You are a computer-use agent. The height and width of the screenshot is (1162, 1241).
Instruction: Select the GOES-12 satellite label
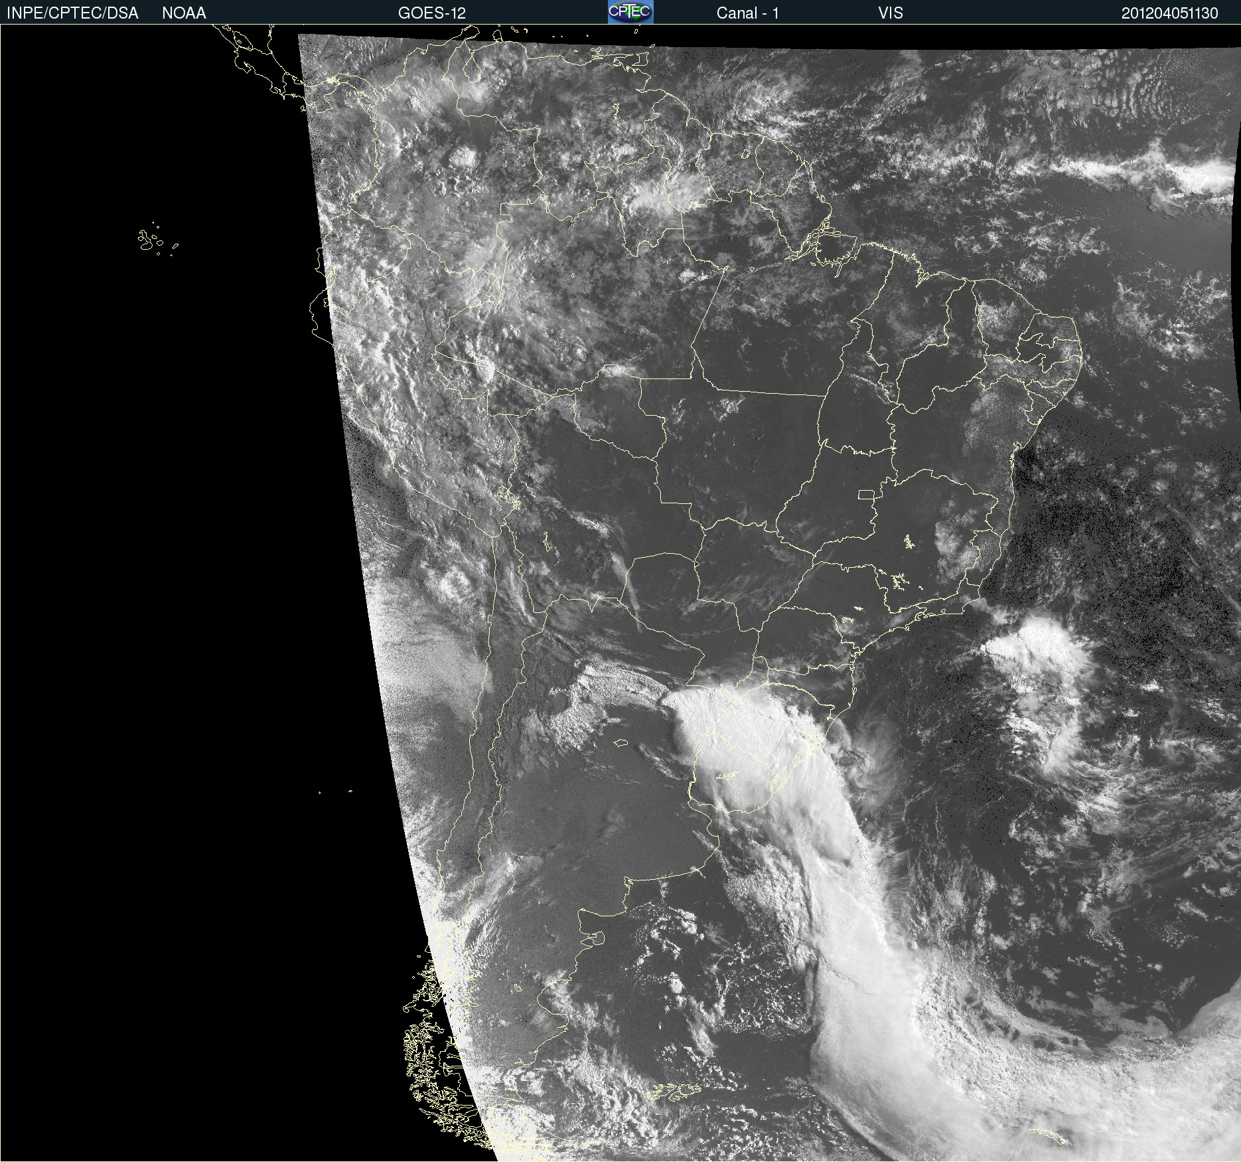click(x=432, y=13)
